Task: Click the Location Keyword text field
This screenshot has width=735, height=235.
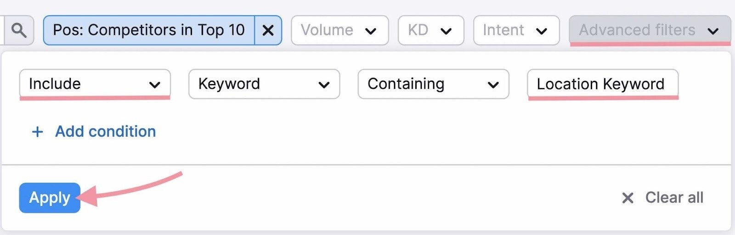Action: pos(602,84)
